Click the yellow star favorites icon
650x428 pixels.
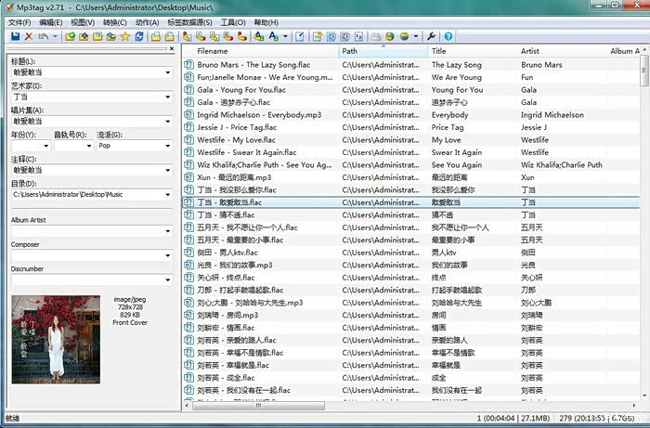click(x=125, y=36)
